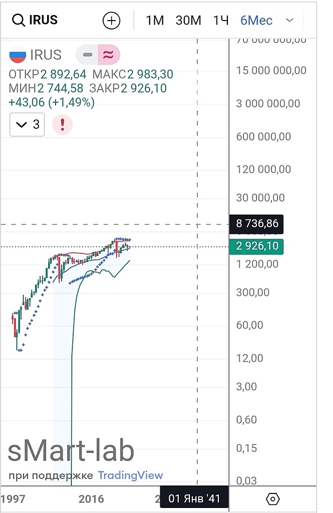Open the timeframe dropdown chevron
333x513 pixels.
(x=289, y=21)
